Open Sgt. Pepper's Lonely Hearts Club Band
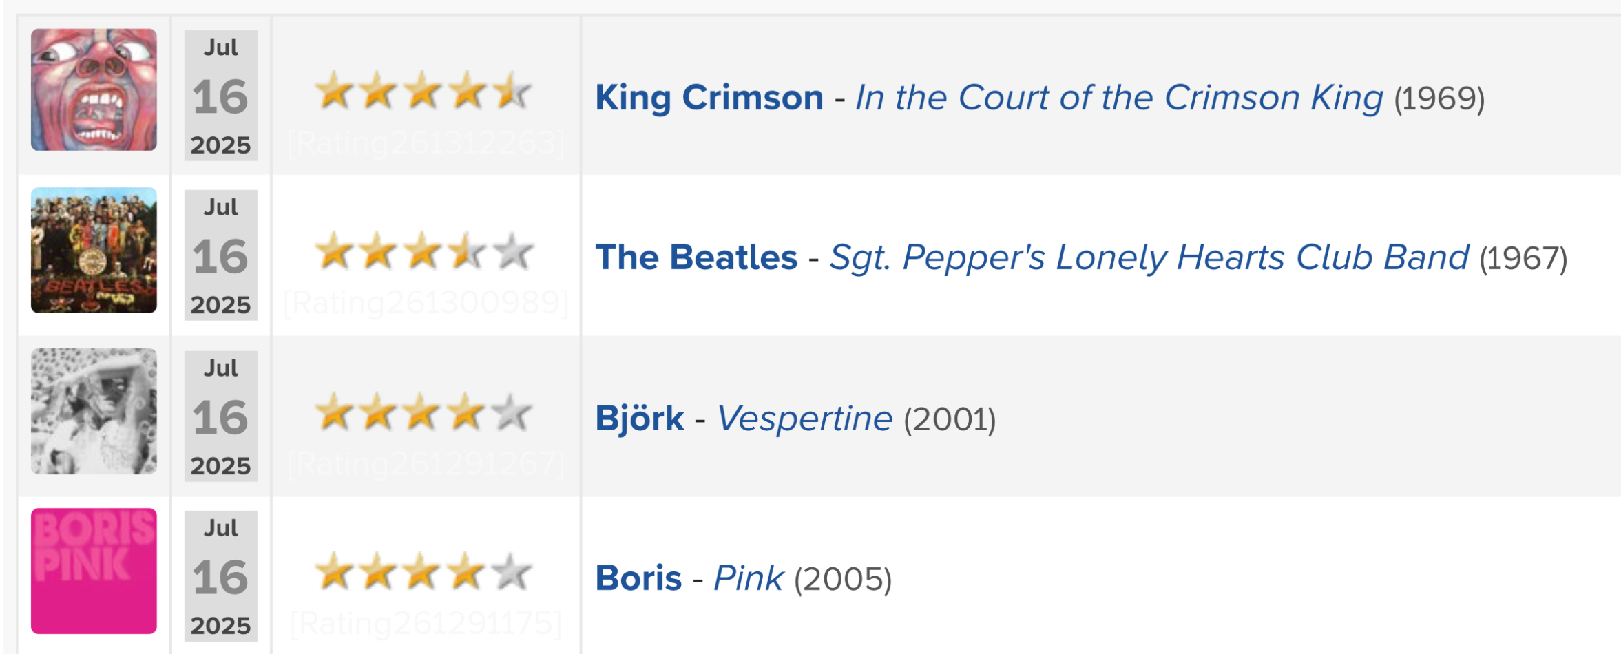The width and height of the screenshot is (1621, 654). tap(1149, 257)
